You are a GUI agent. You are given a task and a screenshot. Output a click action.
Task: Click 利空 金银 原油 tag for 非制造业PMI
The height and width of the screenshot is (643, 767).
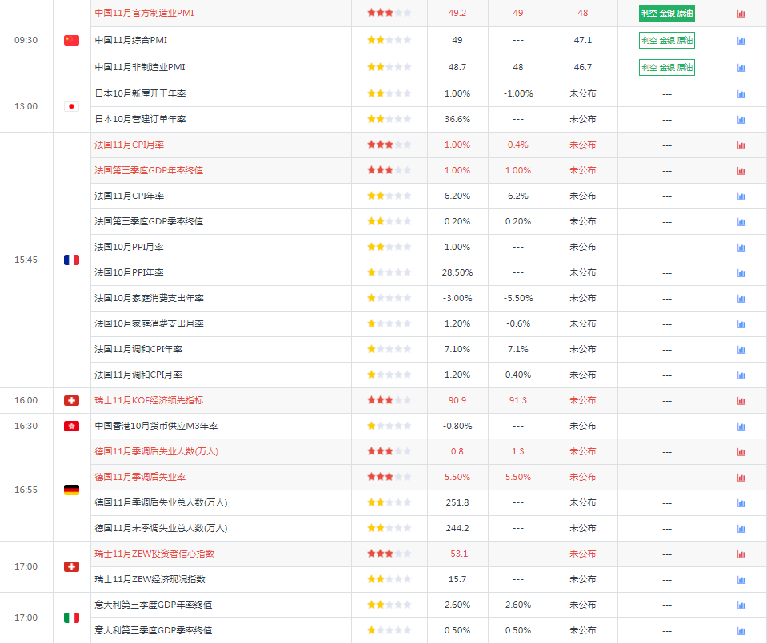coord(667,67)
